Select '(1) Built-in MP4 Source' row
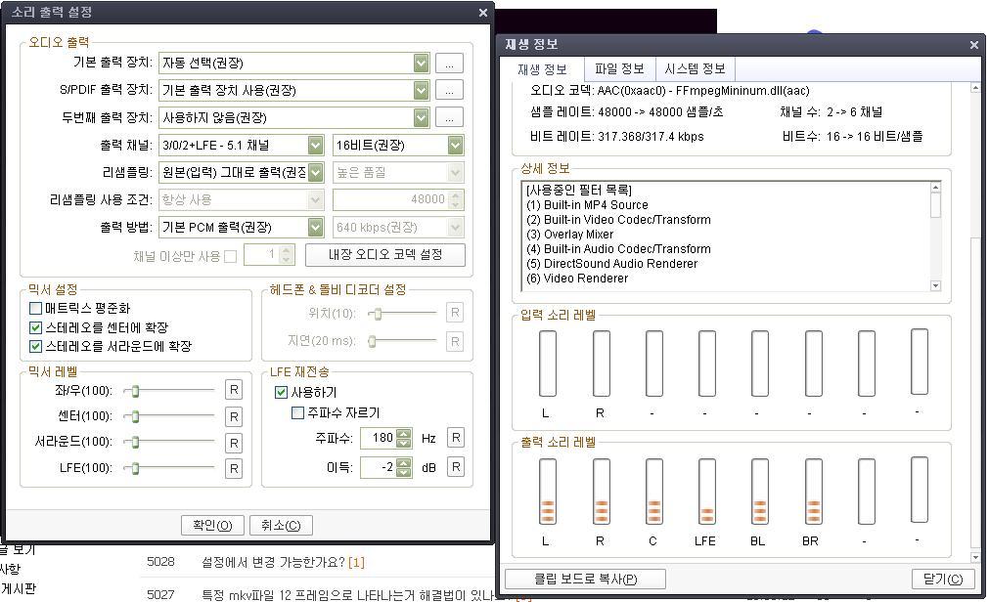Screen dimensions: 989x602 click(x=587, y=205)
